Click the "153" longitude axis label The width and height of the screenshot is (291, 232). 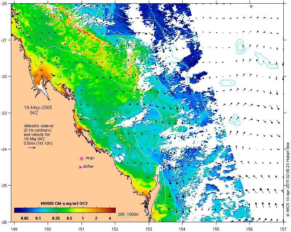click(149, 229)
